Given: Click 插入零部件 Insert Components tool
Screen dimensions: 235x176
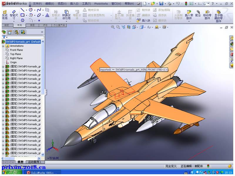Looking at the screenshot, I should coord(189,15).
